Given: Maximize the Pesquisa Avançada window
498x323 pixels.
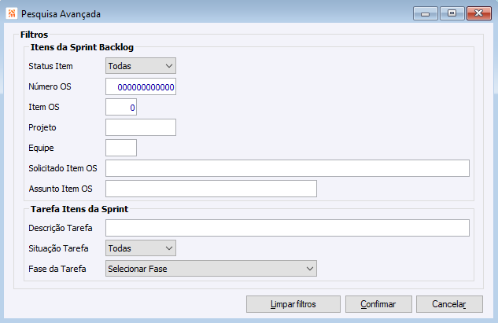Looking at the screenshot, I should 452,13.
